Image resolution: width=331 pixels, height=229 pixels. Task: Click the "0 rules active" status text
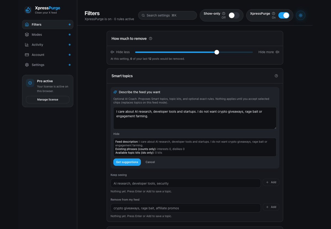124,19
